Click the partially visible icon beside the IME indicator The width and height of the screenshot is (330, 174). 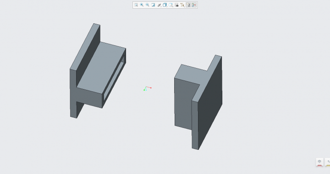pyautogui.click(x=328, y=162)
